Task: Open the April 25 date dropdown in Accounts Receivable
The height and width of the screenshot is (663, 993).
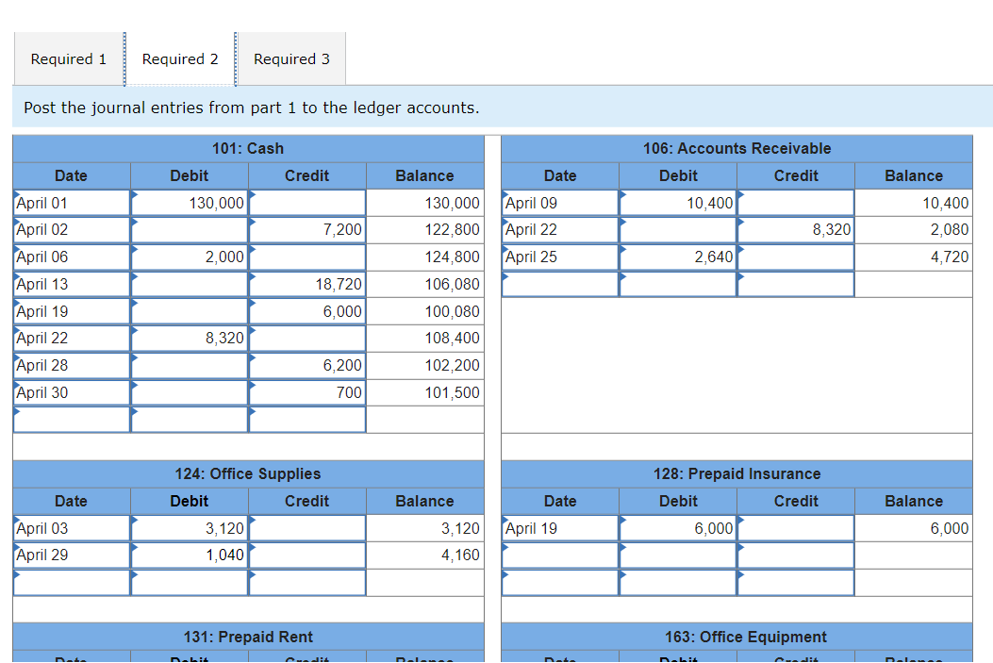Action: [560, 257]
